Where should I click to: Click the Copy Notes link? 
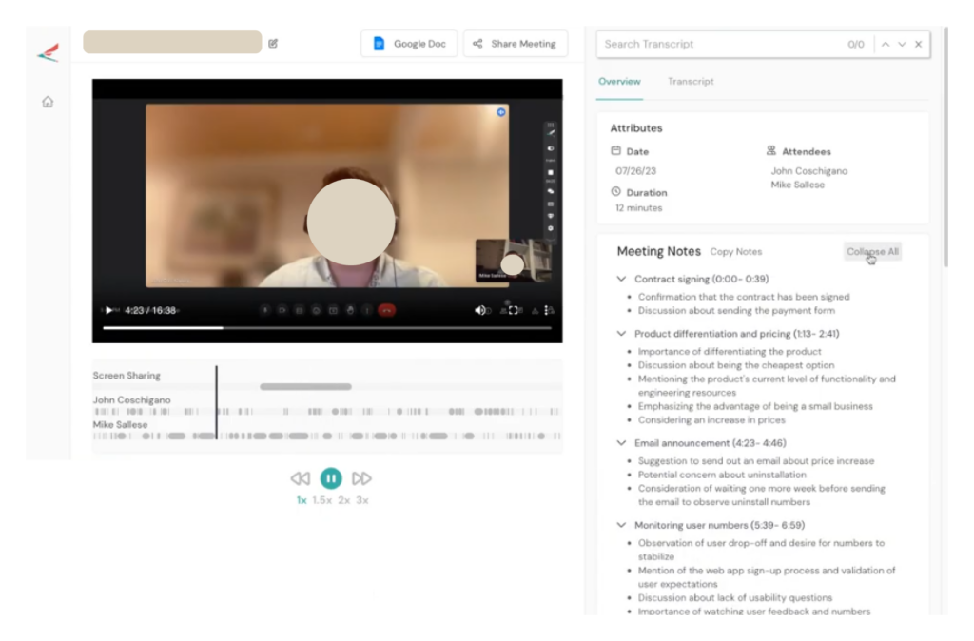point(735,251)
